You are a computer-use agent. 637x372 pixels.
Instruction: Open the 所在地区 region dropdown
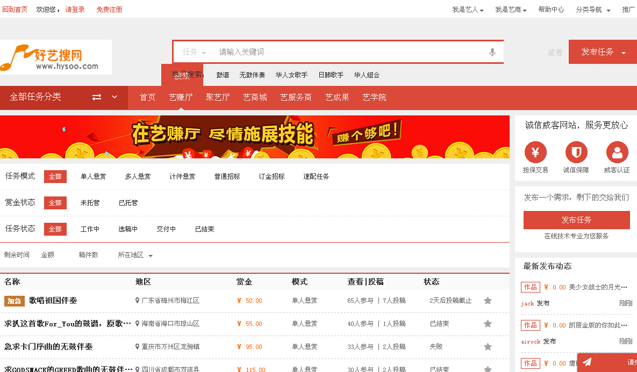click(x=135, y=256)
